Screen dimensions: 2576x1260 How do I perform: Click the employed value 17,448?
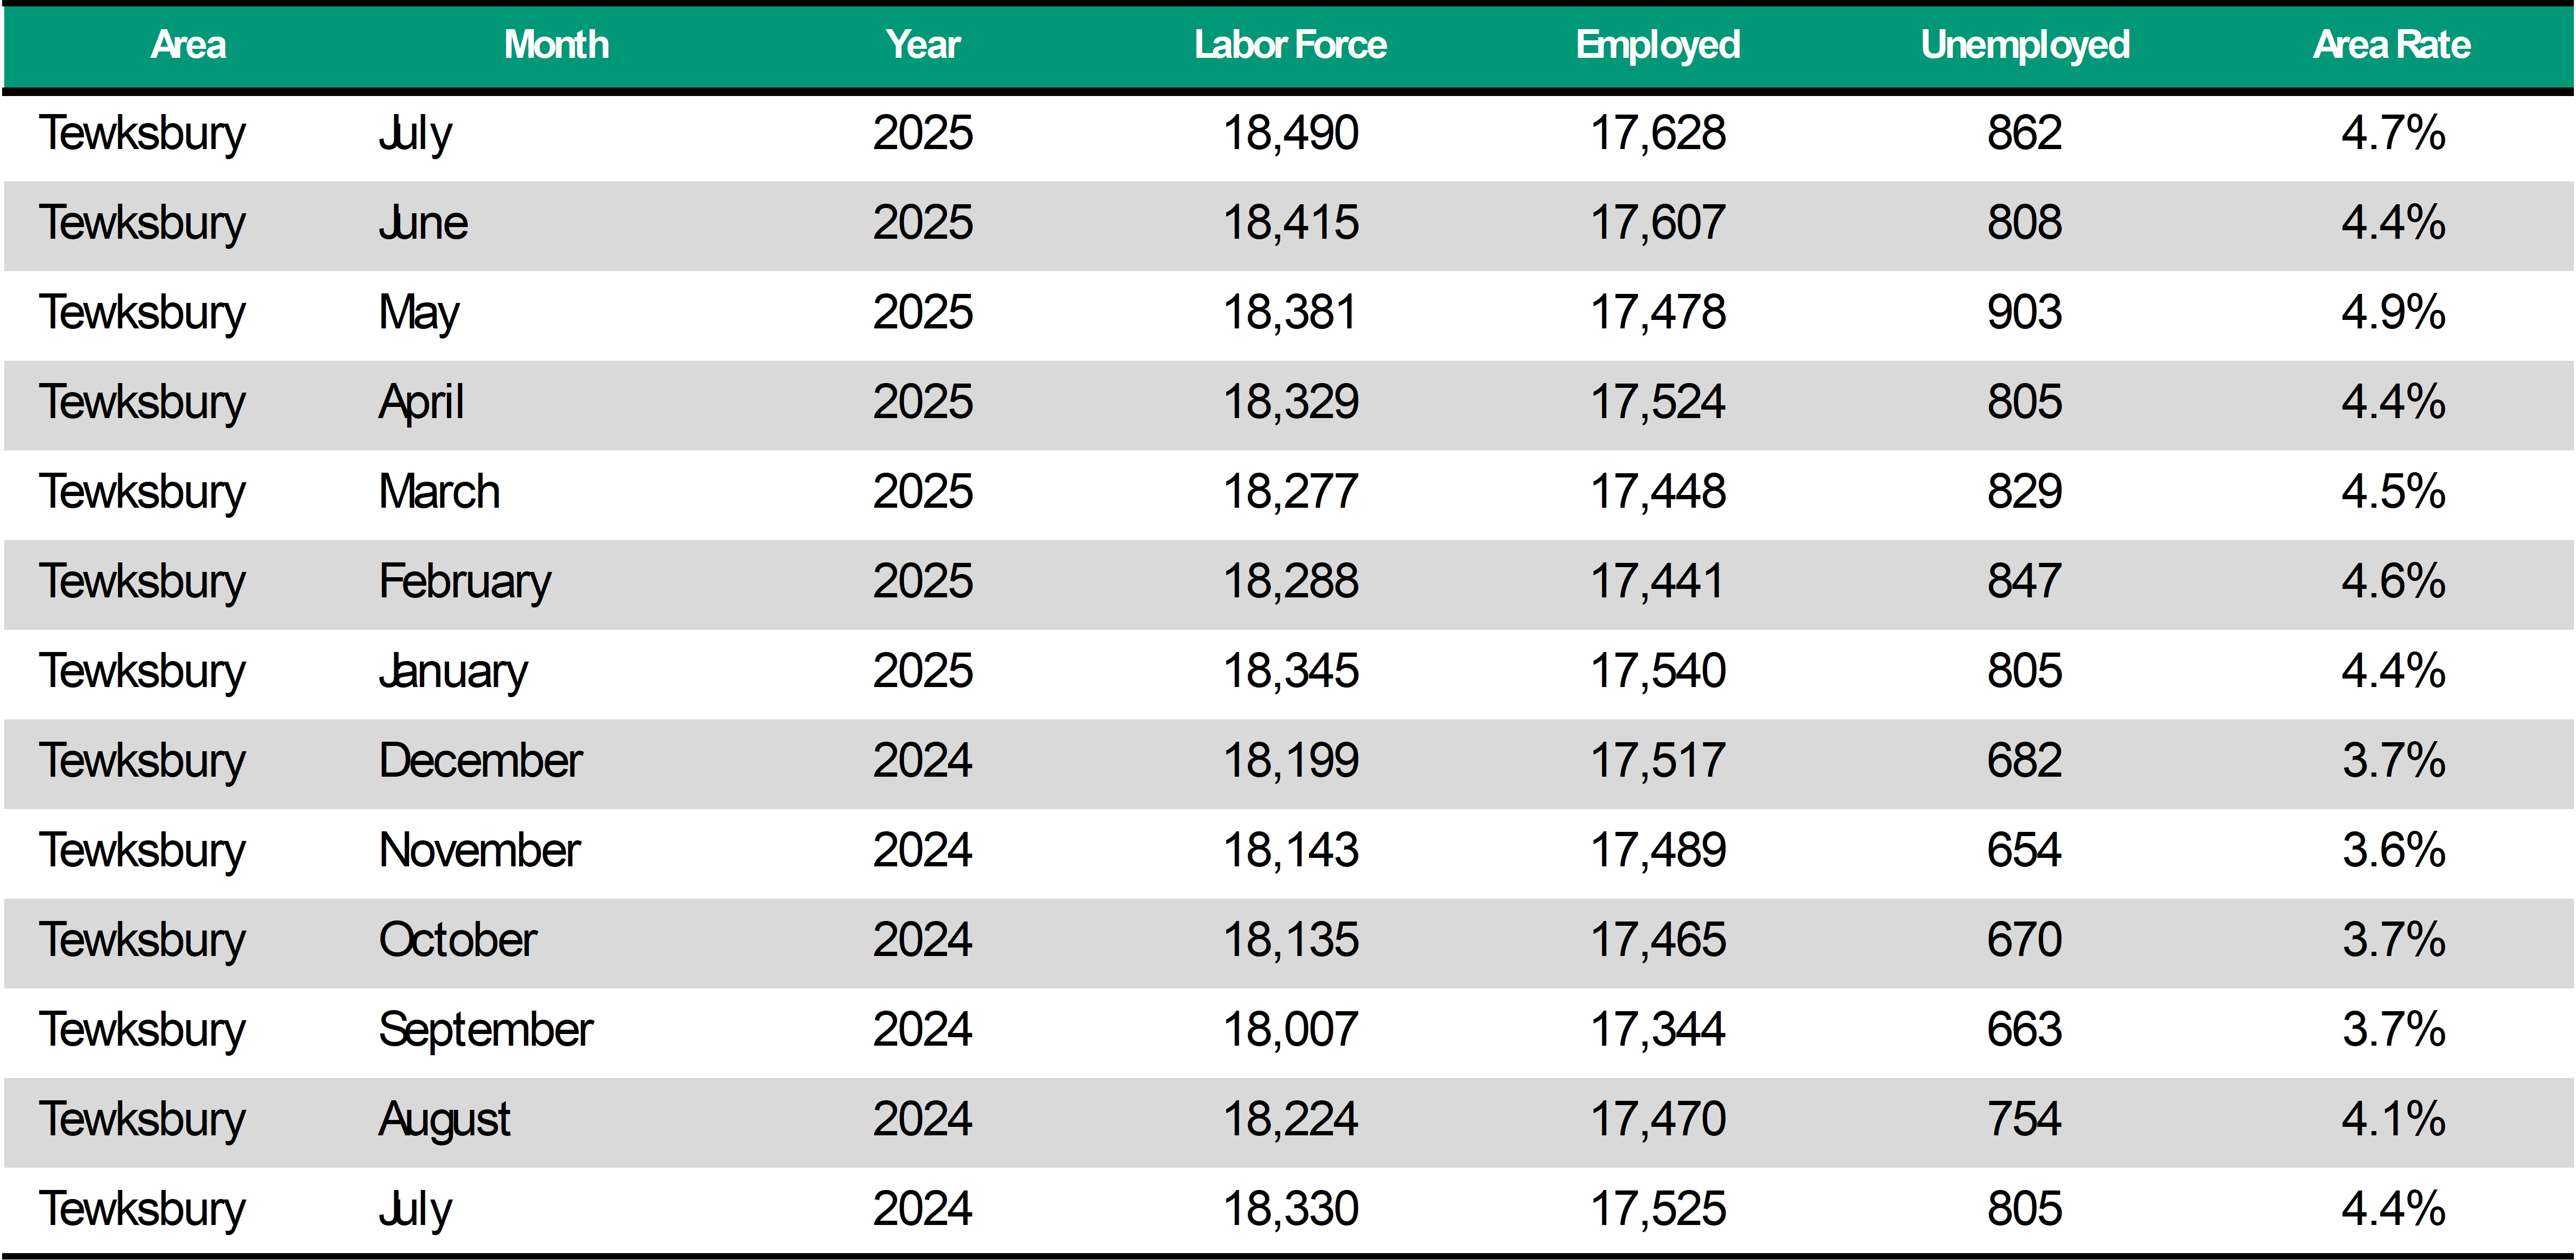[x=1658, y=492]
